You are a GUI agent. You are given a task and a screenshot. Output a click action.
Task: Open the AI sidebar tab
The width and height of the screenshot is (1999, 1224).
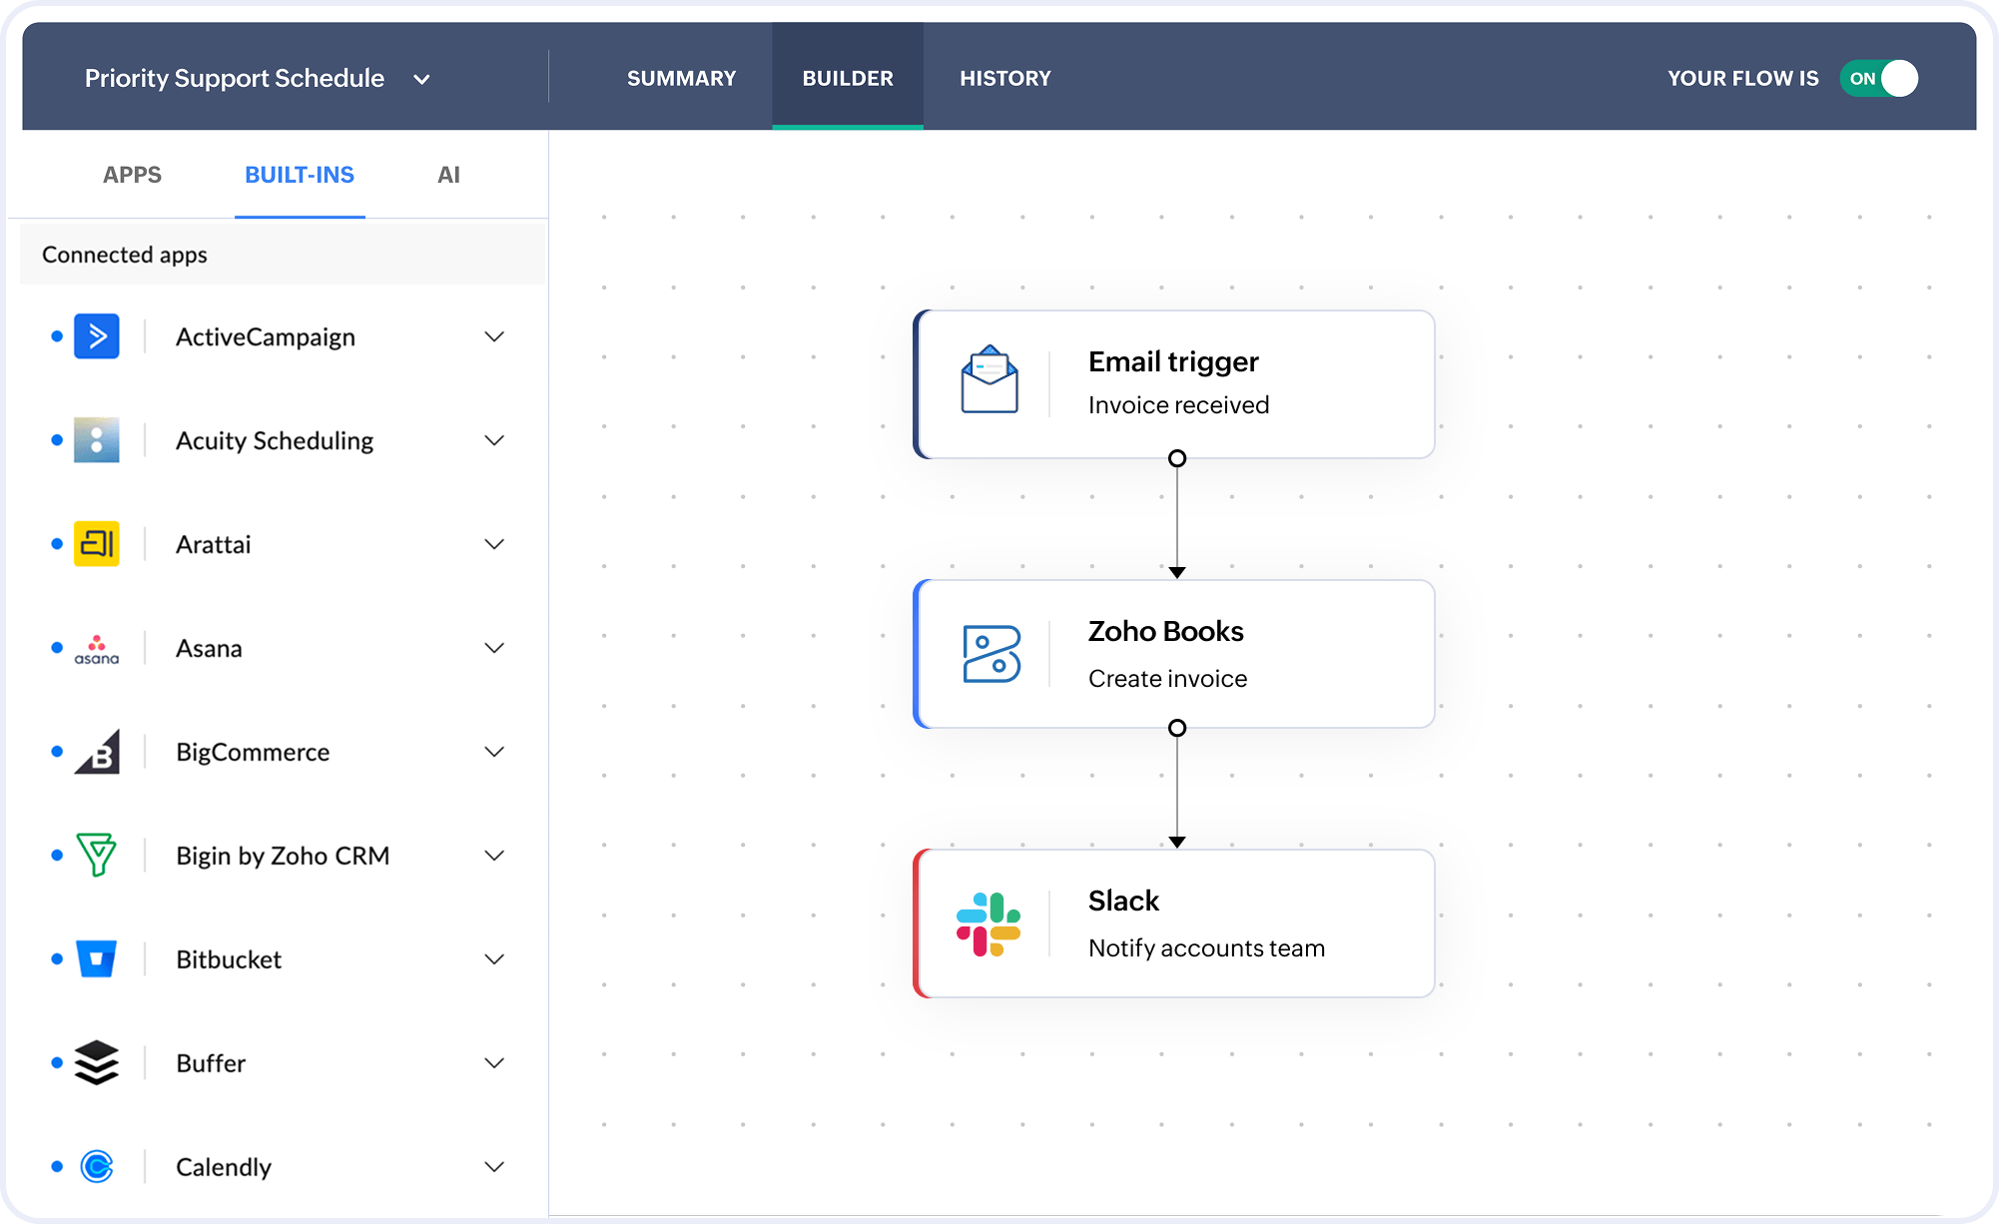[449, 175]
